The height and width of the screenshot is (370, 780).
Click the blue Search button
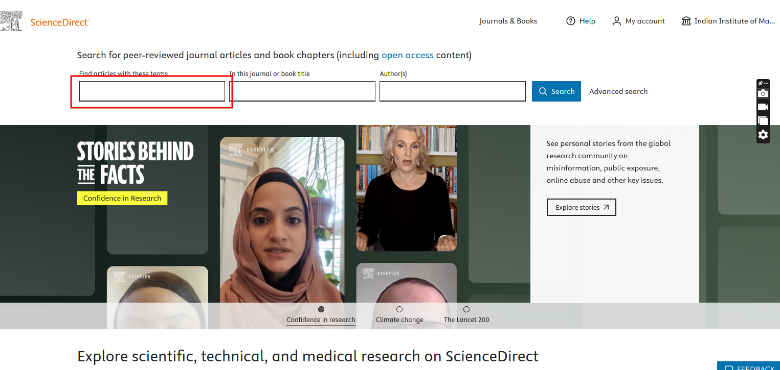(556, 91)
